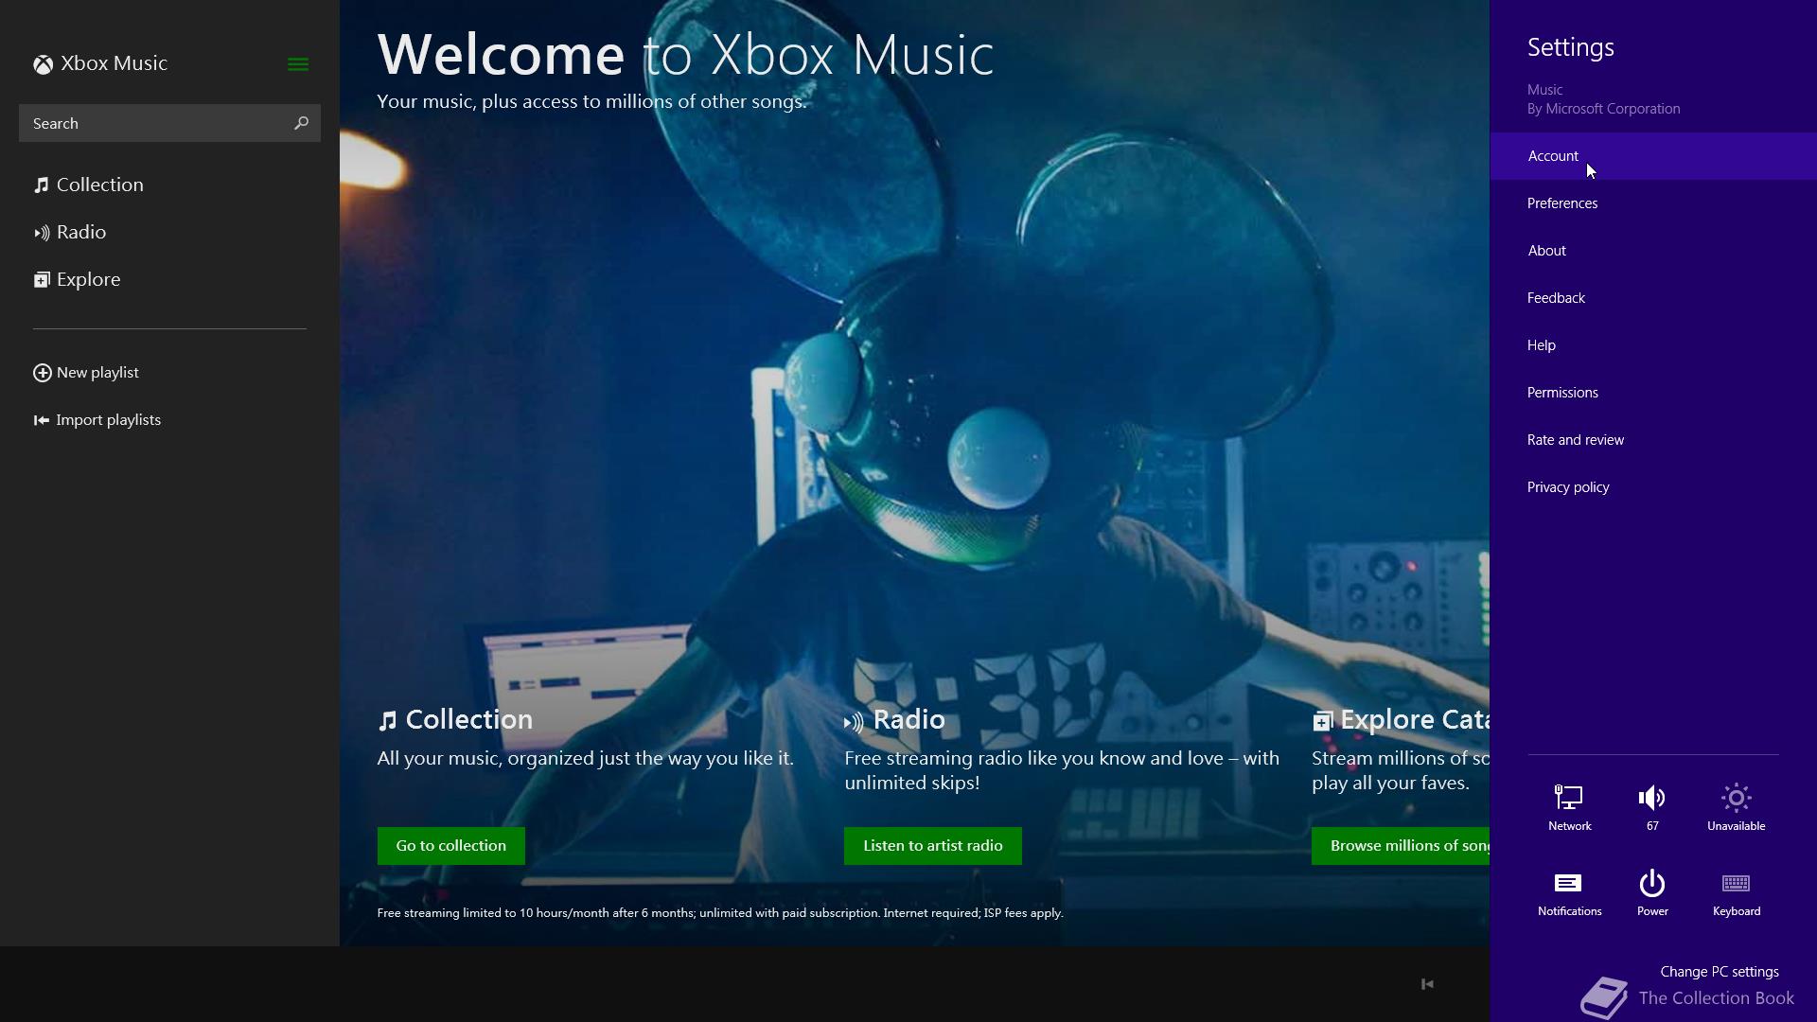Image resolution: width=1817 pixels, height=1022 pixels.
Task: Click Change PC settings
Action: (1719, 972)
